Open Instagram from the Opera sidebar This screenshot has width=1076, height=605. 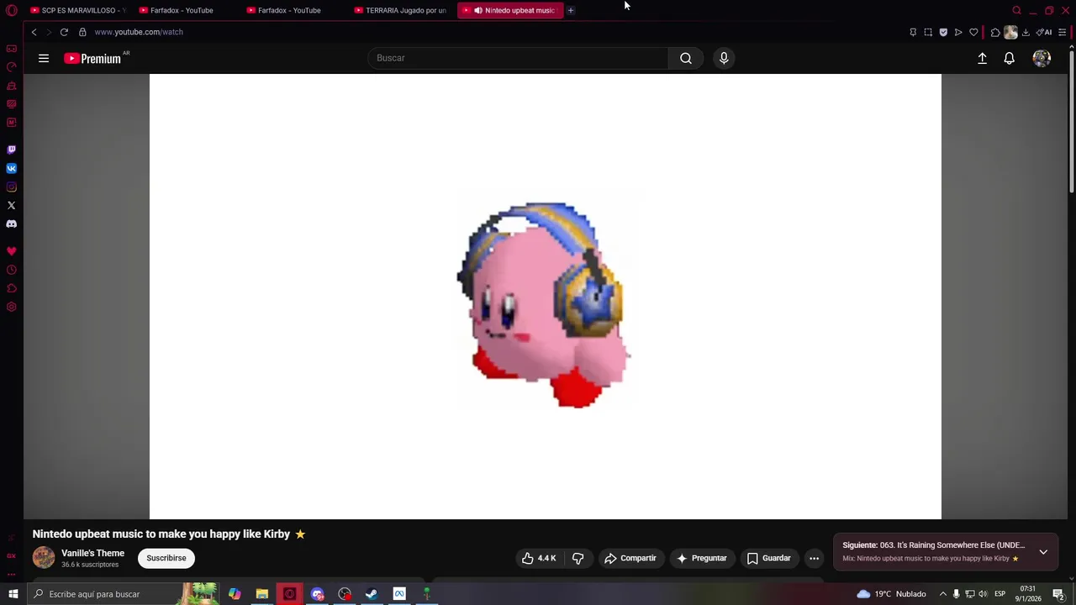click(x=11, y=187)
